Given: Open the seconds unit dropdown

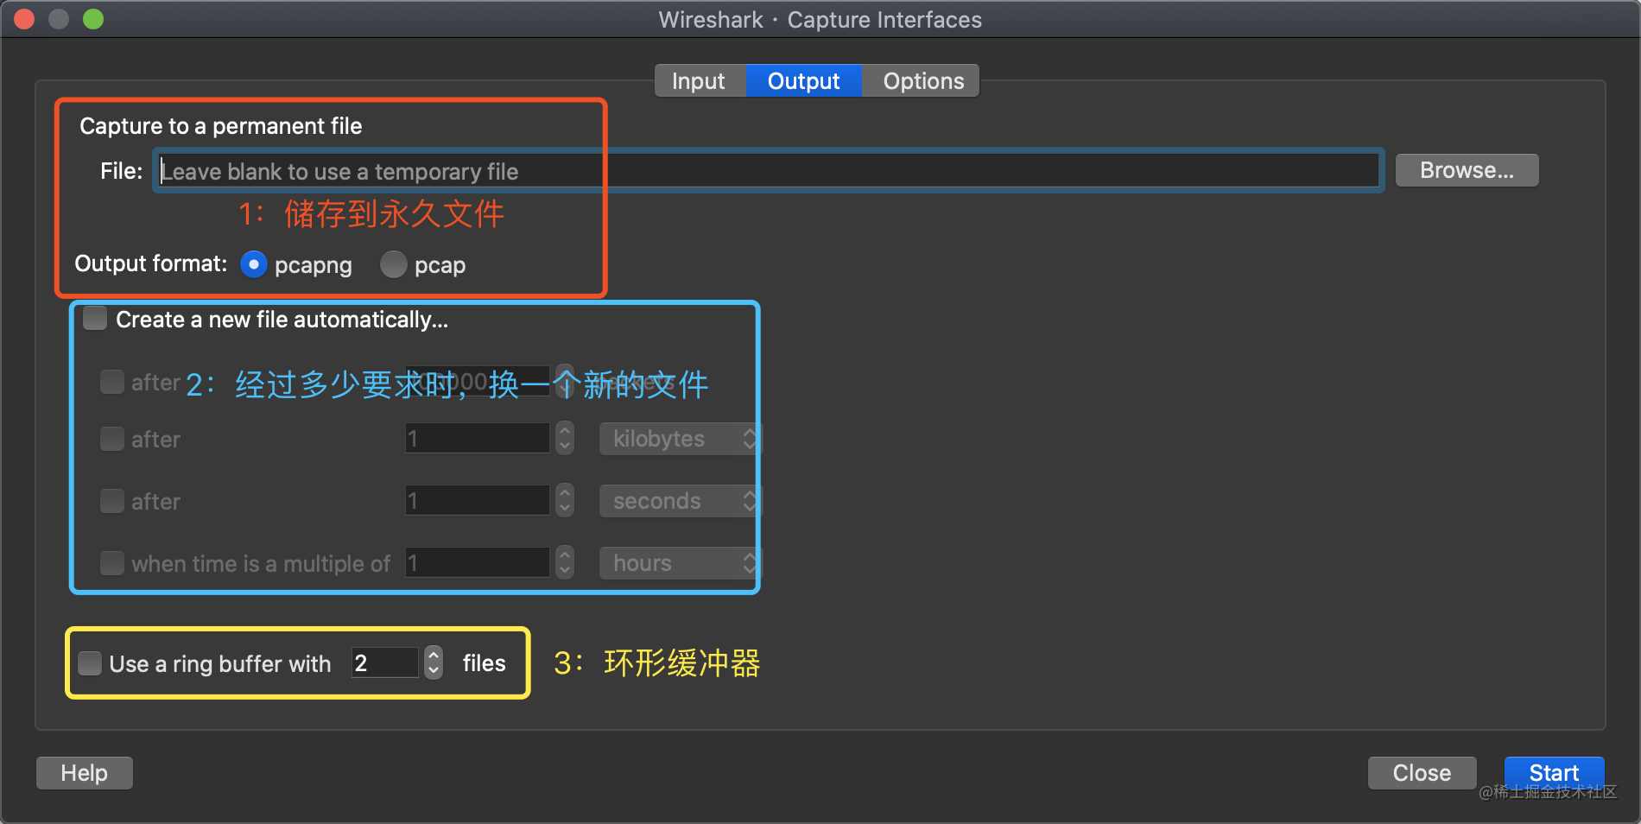Looking at the screenshot, I should [x=679, y=501].
